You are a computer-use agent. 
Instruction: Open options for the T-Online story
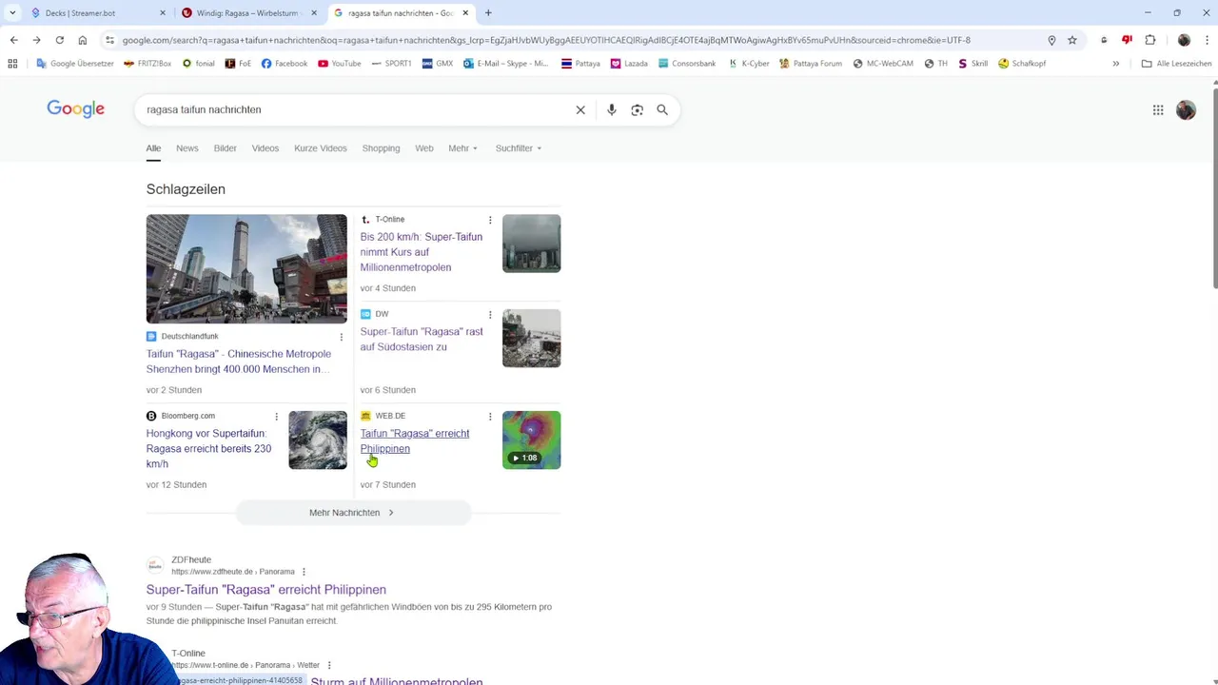point(490,220)
